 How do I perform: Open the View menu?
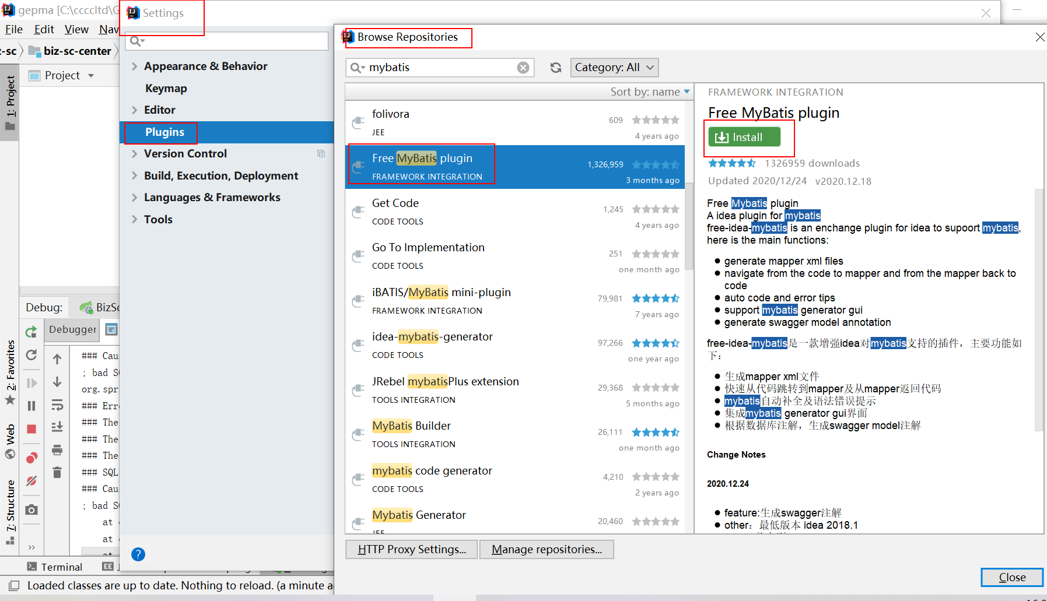pos(76,29)
